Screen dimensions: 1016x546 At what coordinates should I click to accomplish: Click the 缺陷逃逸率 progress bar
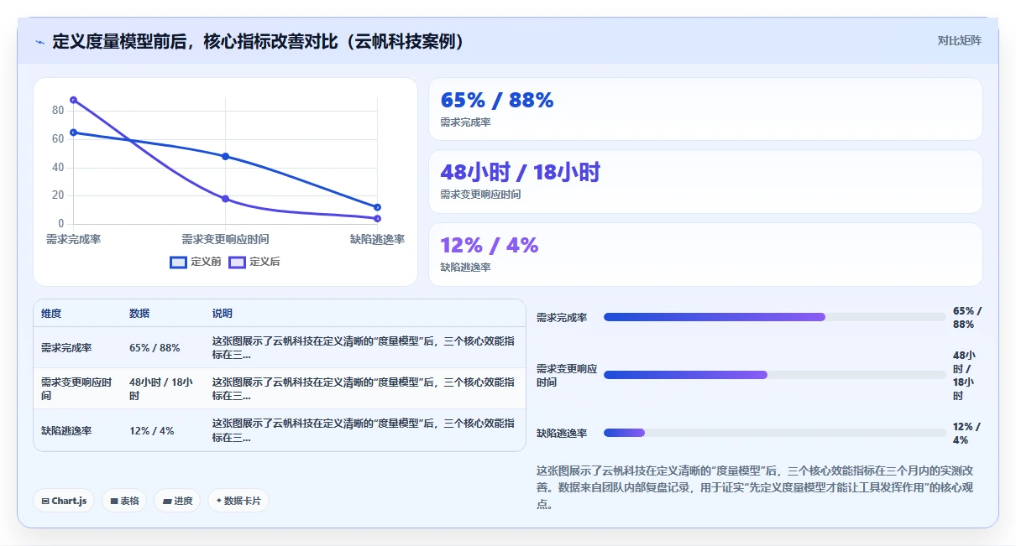pos(775,433)
